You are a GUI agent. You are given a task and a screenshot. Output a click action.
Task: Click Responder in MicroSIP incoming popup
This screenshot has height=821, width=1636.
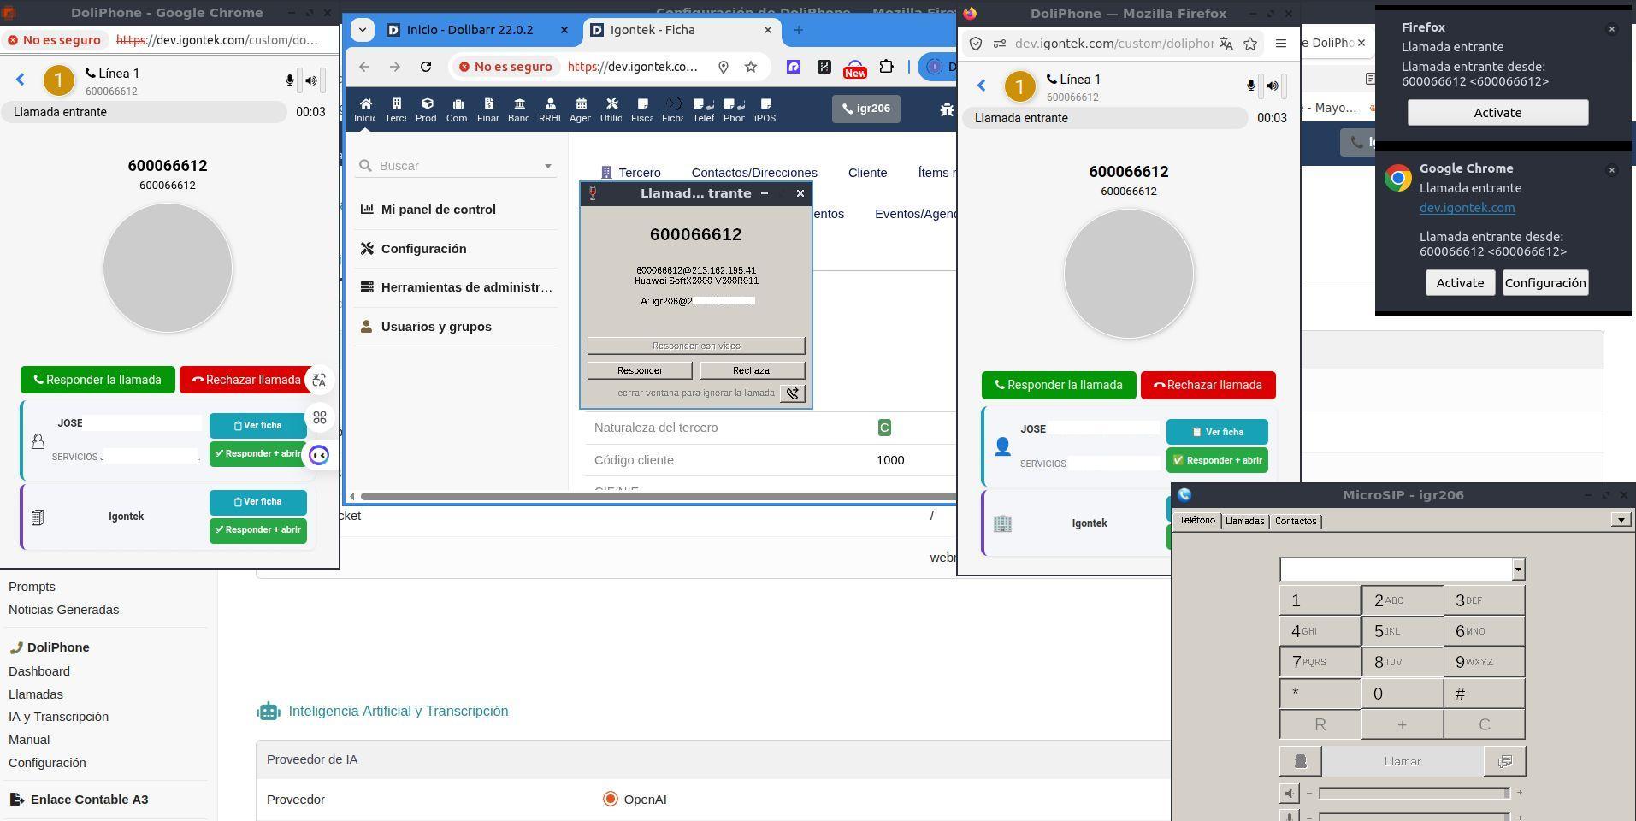point(640,370)
